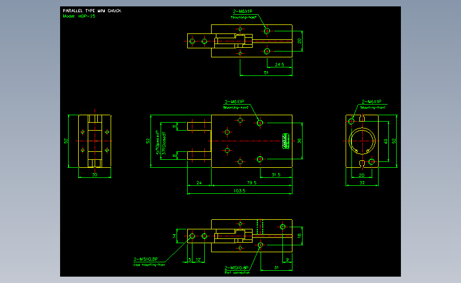Select the '51 Opened' stroke dimension text

pyautogui.click(x=158, y=142)
